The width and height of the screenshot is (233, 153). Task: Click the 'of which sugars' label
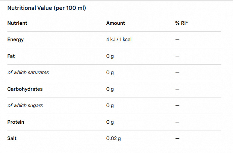click(x=25, y=105)
